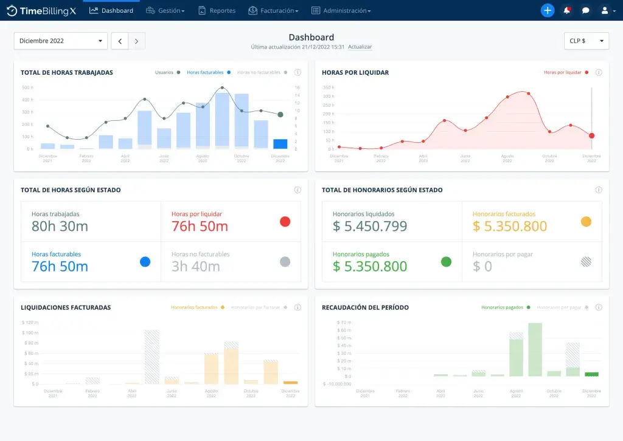Viewport: 623px width, 441px height.
Task: Click the December Usuarios line endpoint
Action: (x=280, y=115)
